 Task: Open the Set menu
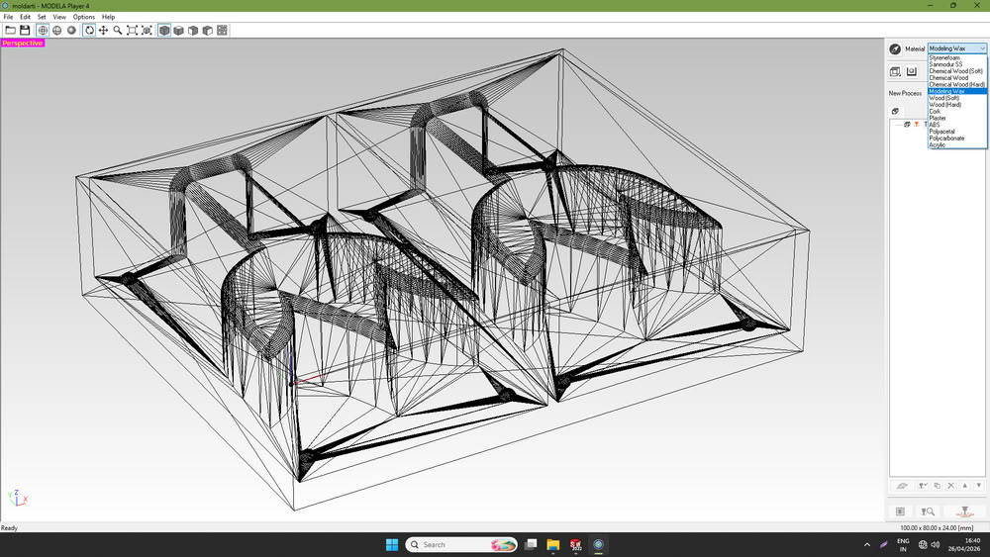(x=42, y=17)
